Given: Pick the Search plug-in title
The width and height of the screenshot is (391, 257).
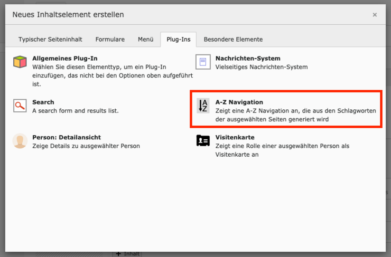Looking at the screenshot, I should [x=43, y=102].
